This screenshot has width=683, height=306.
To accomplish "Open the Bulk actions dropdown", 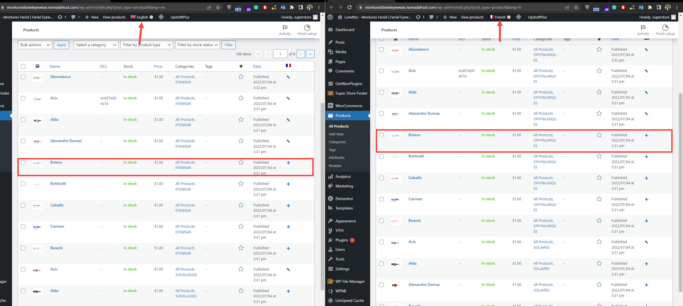I will coord(35,45).
